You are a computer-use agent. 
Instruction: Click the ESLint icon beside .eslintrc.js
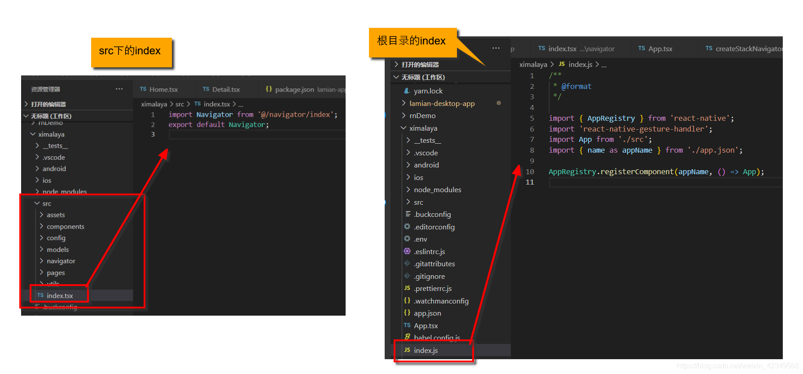tap(407, 251)
